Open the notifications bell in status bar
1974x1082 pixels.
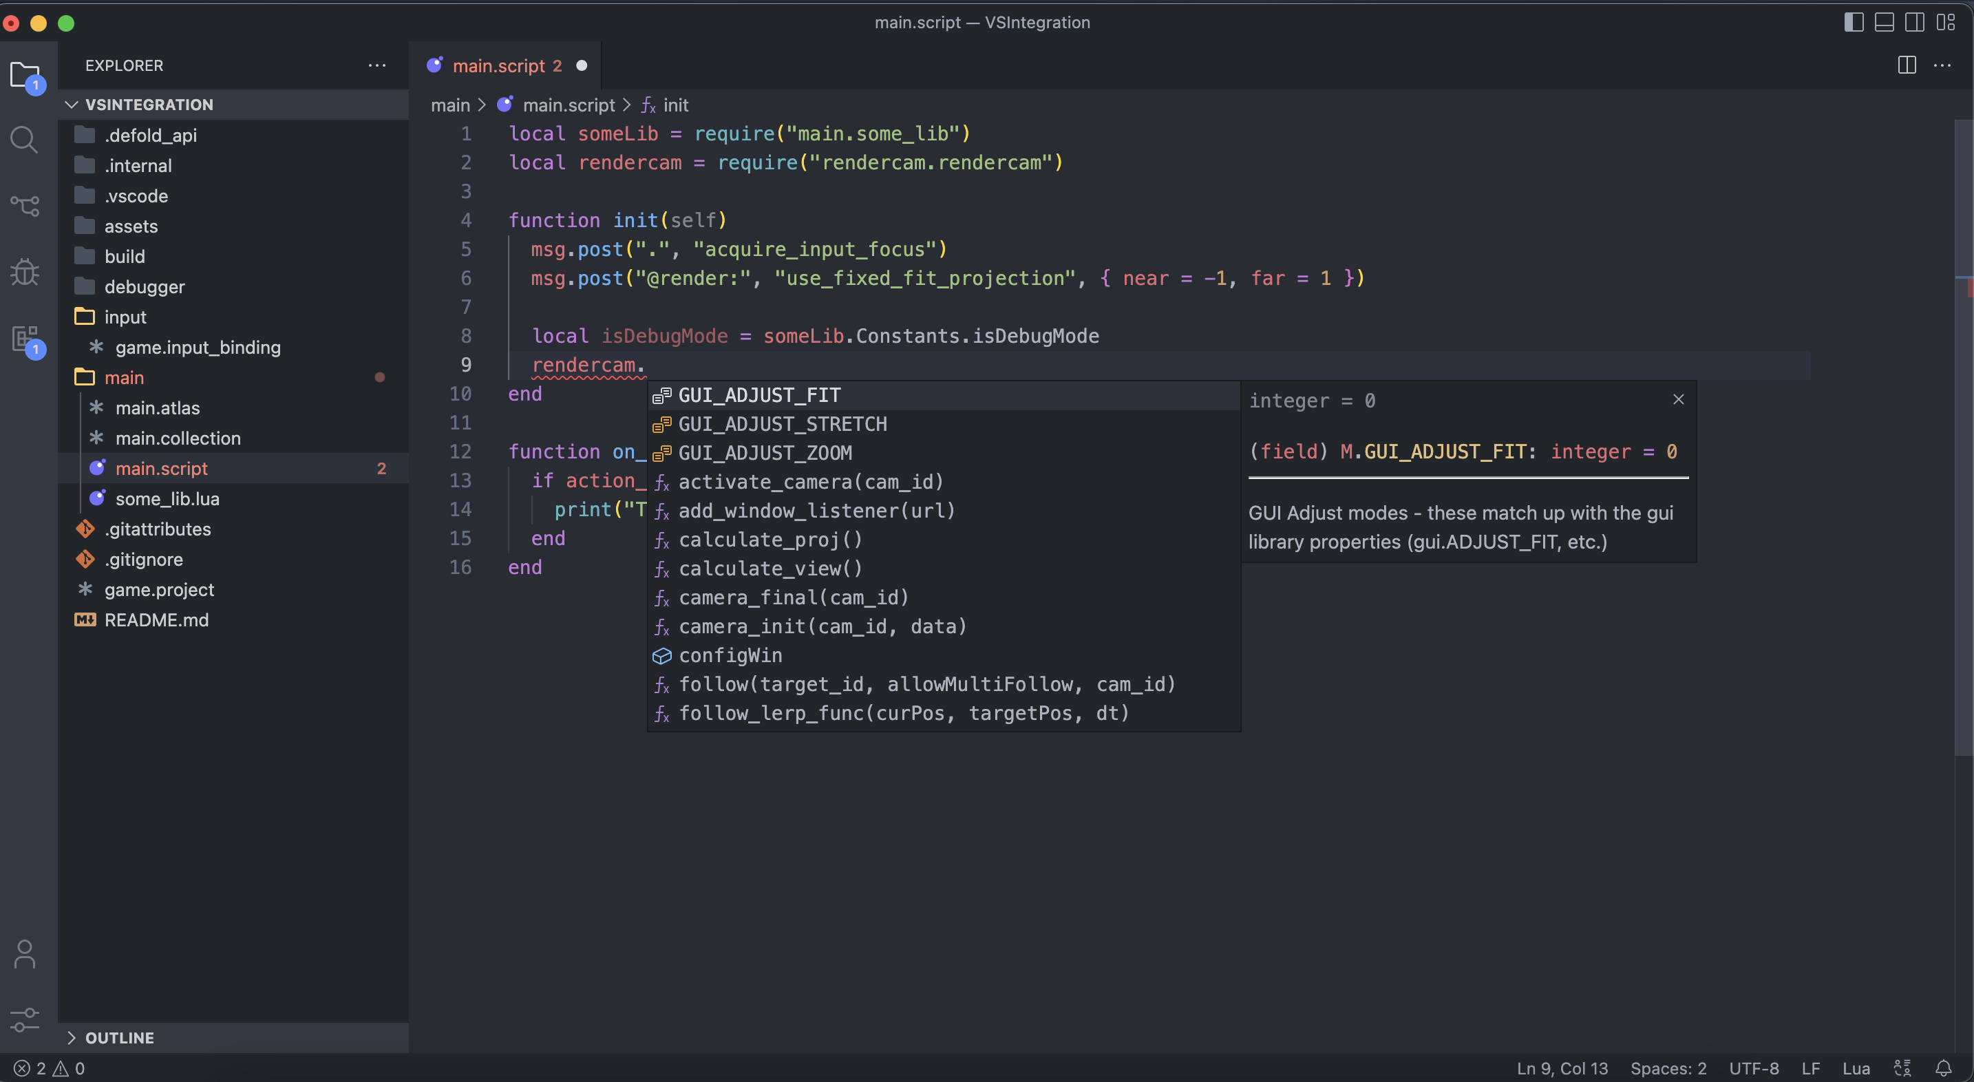(x=1943, y=1068)
